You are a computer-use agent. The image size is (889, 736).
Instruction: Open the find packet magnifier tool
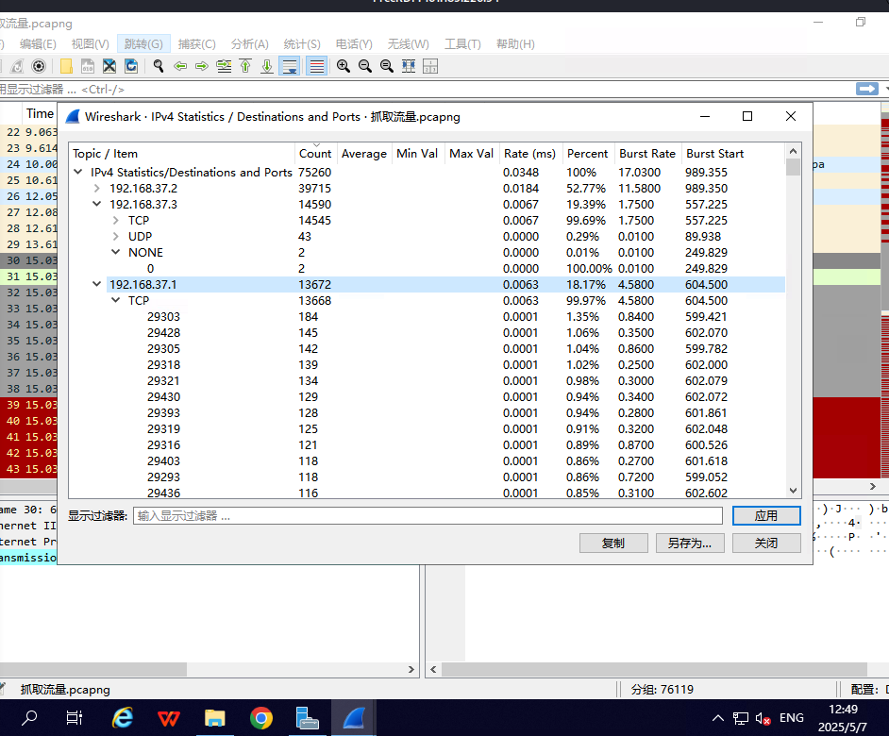click(159, 66)
